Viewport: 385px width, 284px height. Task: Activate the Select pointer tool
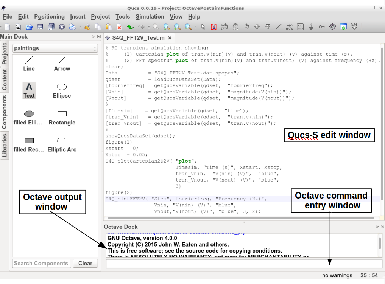(x=203, y=27)
